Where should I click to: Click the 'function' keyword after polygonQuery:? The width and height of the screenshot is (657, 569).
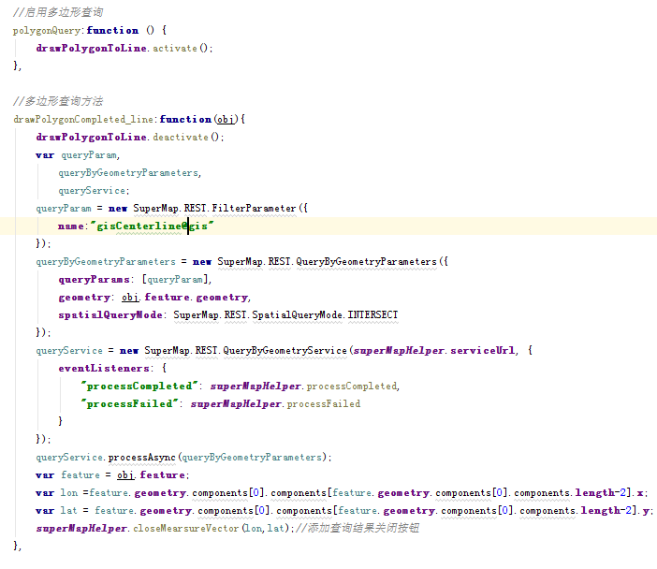tap(112, 30)
